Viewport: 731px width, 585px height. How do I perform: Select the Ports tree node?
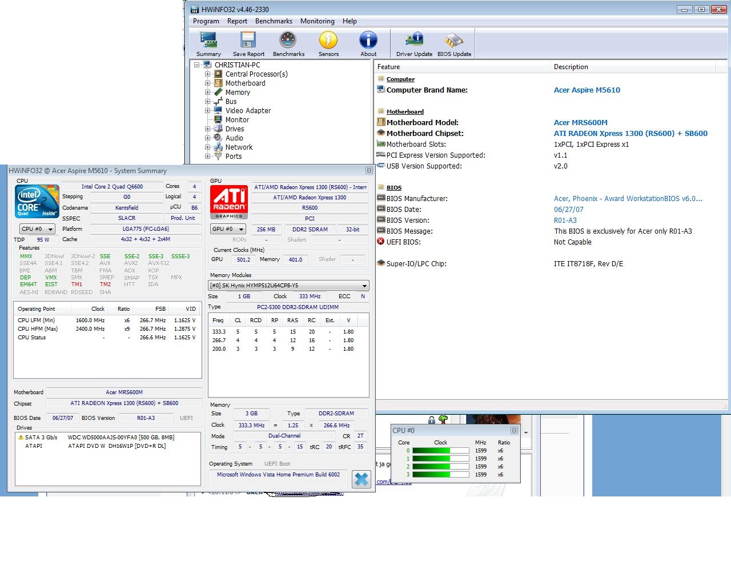point(233,157)
